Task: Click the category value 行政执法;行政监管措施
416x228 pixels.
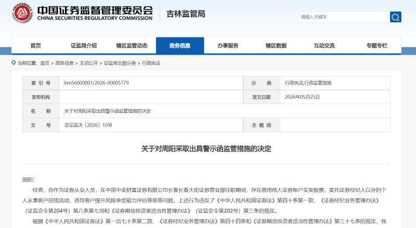Action: click(x=308, y=83)
